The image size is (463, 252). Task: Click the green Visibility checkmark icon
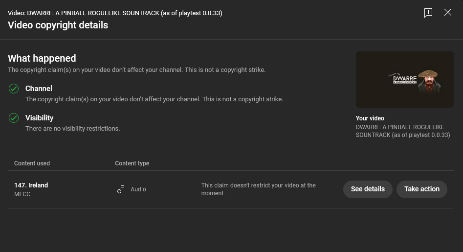point(14,118)
